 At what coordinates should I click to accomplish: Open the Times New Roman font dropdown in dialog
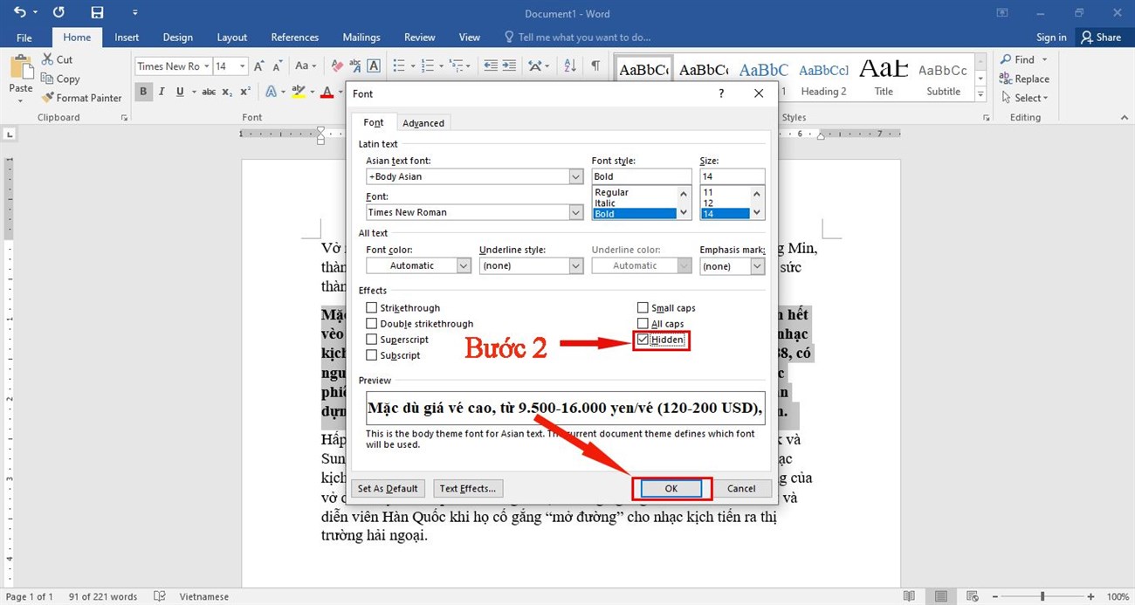(x=575, y=212)
